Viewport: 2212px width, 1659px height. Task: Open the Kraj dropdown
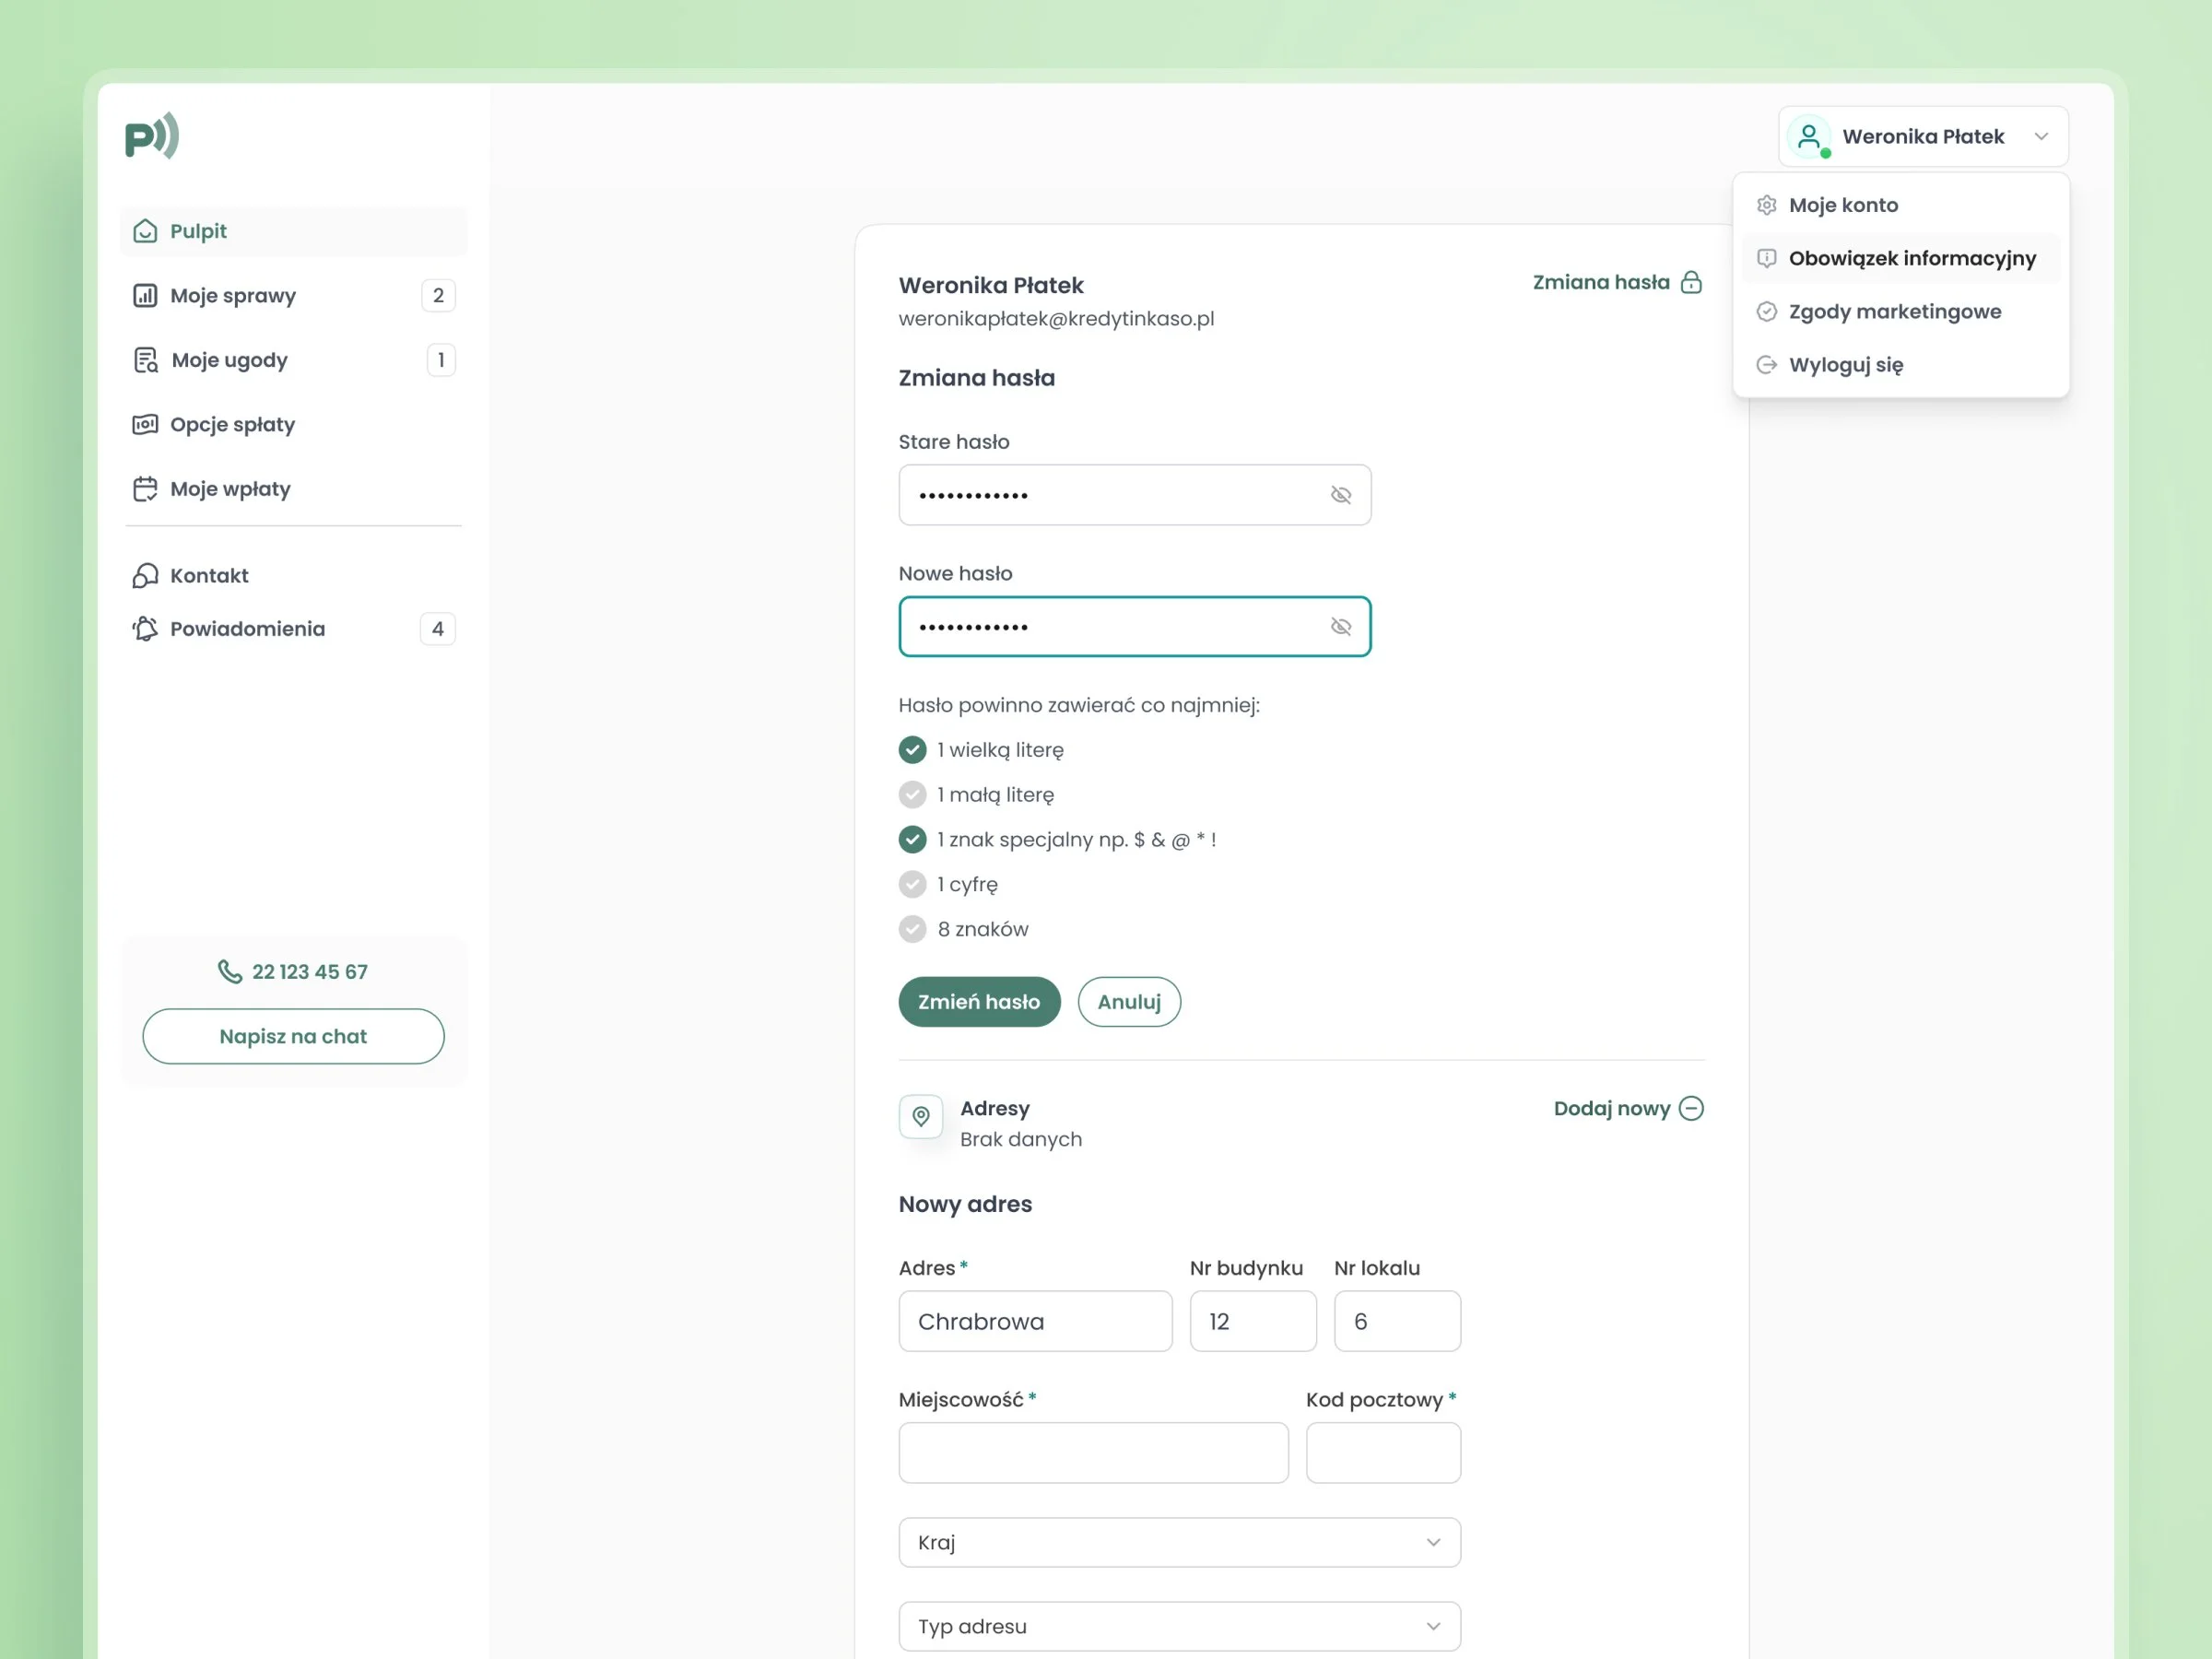1179,1542
